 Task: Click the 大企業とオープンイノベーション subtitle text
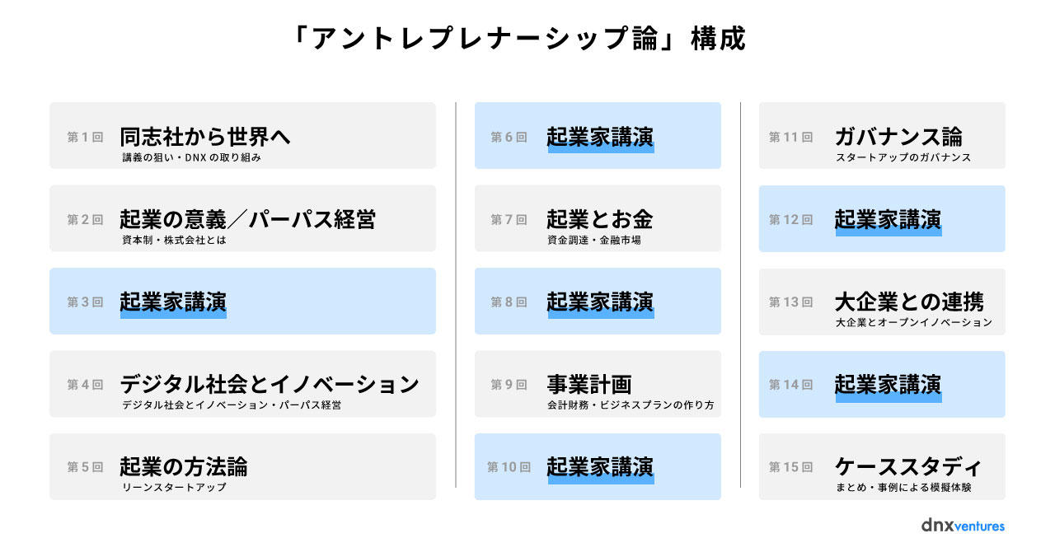point(913,323)
